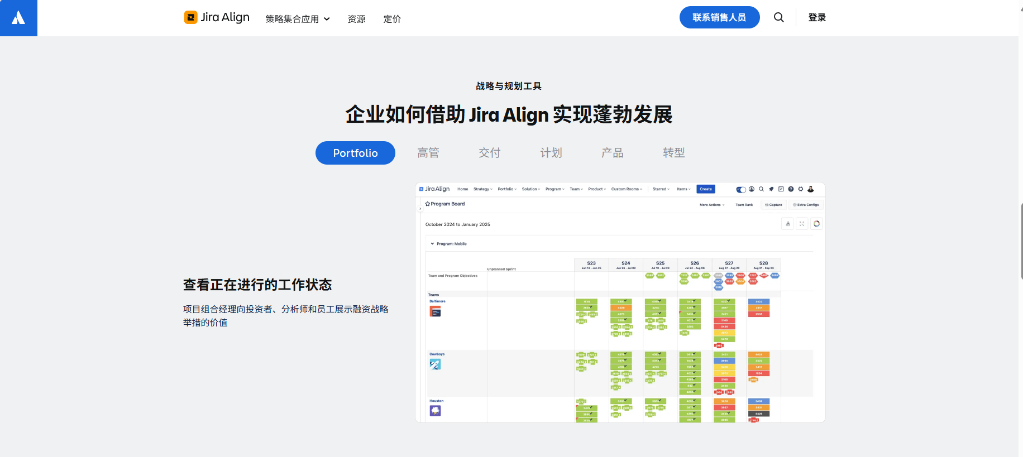Click the Extra Configs button
Viewport: 1023px width, 457px height.
pos(806,205)
